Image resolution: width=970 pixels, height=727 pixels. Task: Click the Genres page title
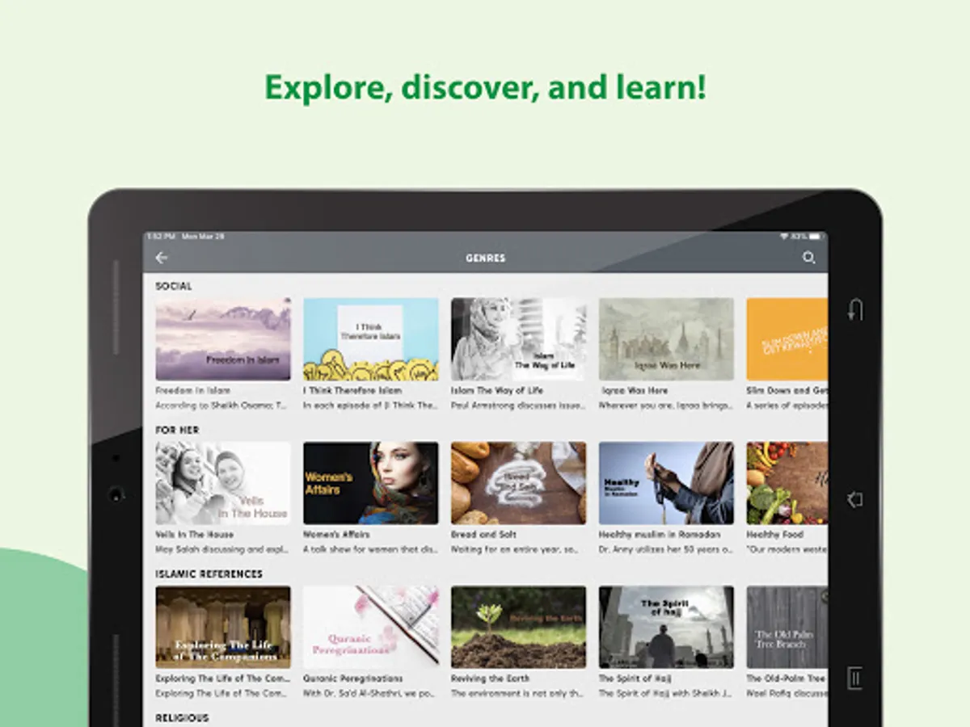[x=485, y=258]
